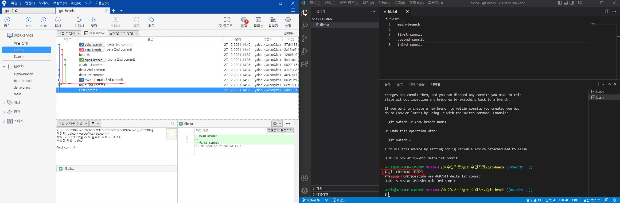Click the Stash (스태시) toolbar icon
Viewport: 620px width, 203px height.
[115, 22]
